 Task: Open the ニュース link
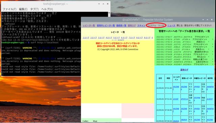171,25
